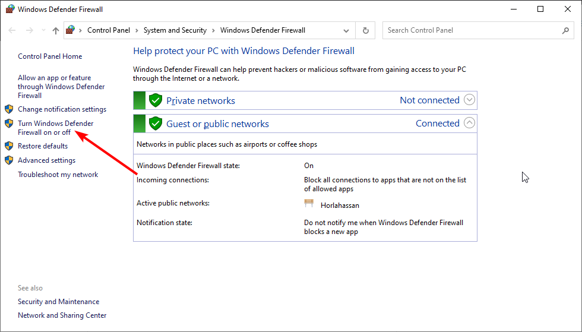Click green shield beside Guest or public networks
Screen dimensions: 582x332
(x=156, y=124)
